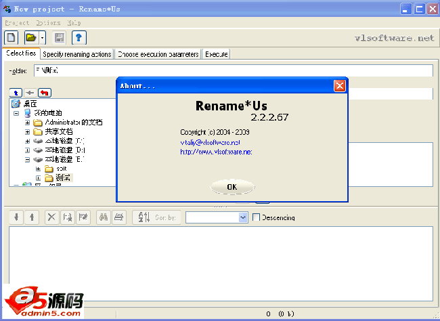
Task: Click the file list icon after X
Action: (67, 217)
